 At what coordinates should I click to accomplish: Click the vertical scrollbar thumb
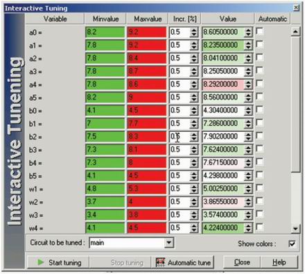(295, 104)
